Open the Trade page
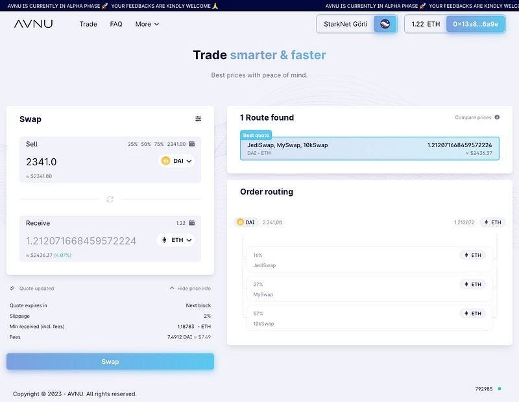The image size is (519, 402). tap(88, 24)
